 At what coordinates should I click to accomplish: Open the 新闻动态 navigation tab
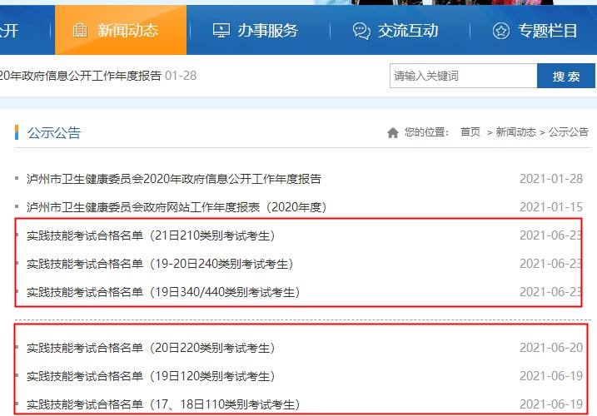(x=127, y=31)
